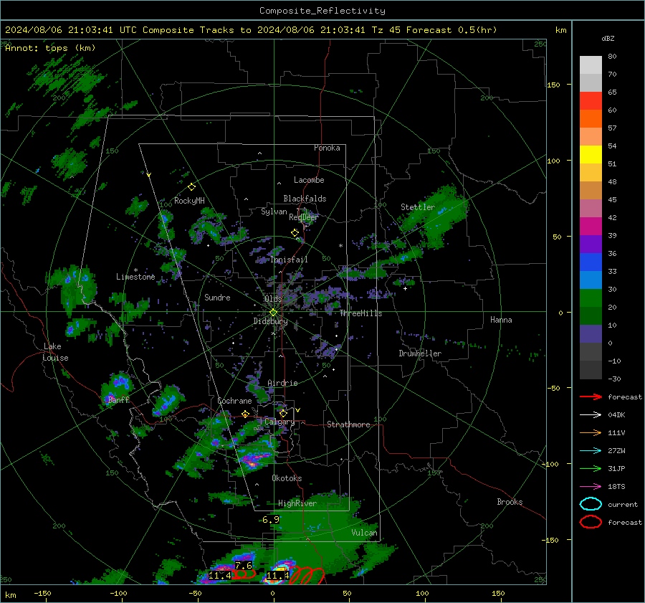Click the Blackfalds town label
Viewport: 645px width, 603px height.
tap(305, 199)
